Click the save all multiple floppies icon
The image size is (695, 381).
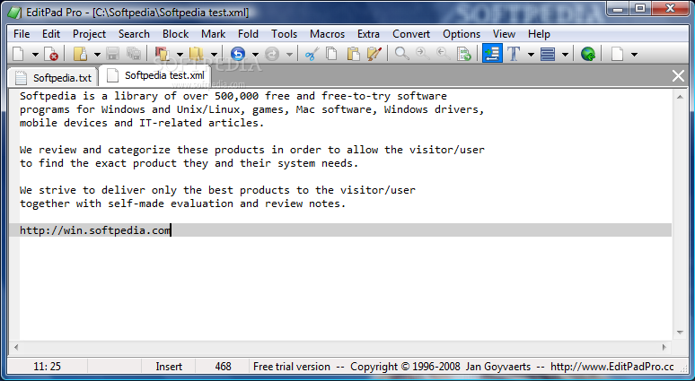pyautogui.click(x=134, y=54)
